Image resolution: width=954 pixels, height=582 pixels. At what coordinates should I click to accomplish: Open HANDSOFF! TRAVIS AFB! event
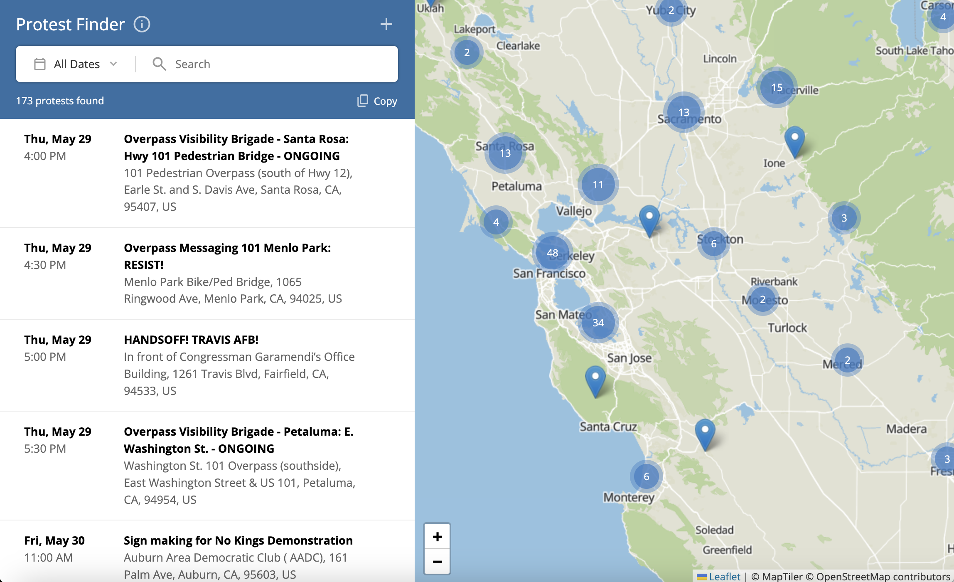click(x=191, y=340)
